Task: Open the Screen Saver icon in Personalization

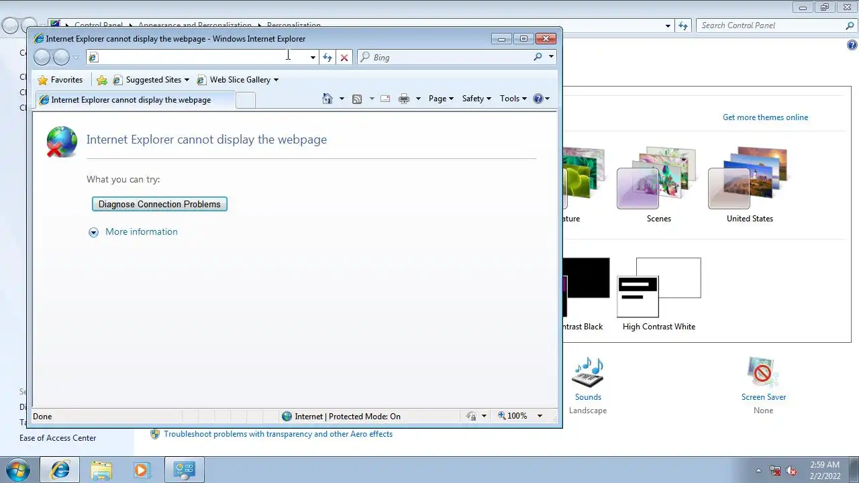Action: click(763, 372)
